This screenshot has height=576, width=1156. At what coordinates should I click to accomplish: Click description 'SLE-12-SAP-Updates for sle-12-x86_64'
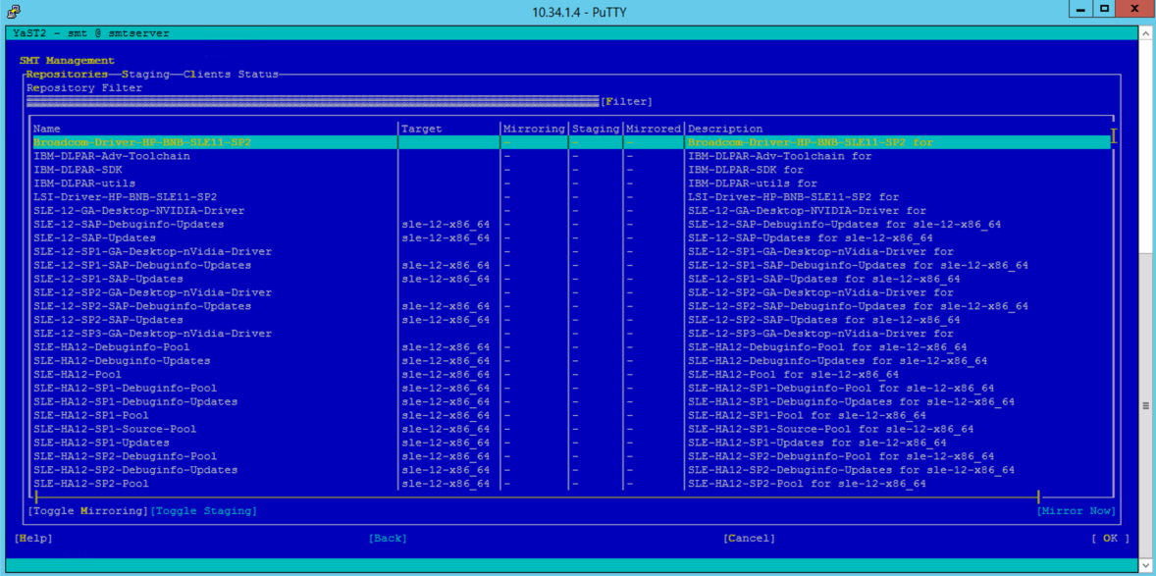click(811, 238)
